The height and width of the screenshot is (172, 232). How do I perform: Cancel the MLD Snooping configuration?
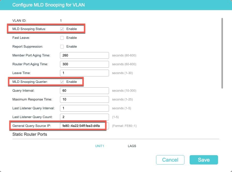click(x=170, y=160)
